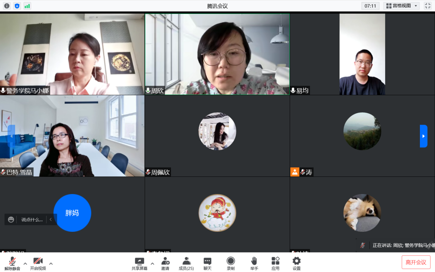
Task: Expand audio options arrow beside 解除静音
Action: (25, 264)
